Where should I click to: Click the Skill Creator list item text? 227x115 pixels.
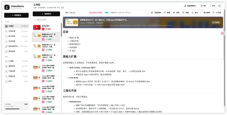coord(83,68)
